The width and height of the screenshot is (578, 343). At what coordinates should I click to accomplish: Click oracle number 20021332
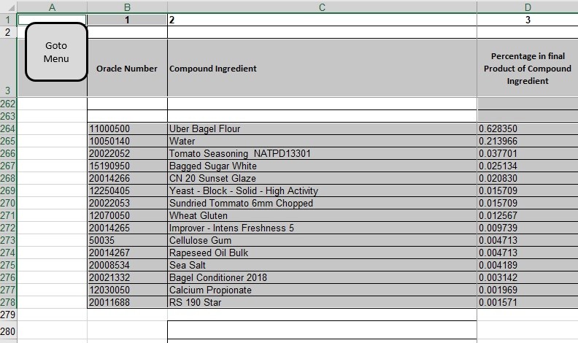click(x=127, y=277)
